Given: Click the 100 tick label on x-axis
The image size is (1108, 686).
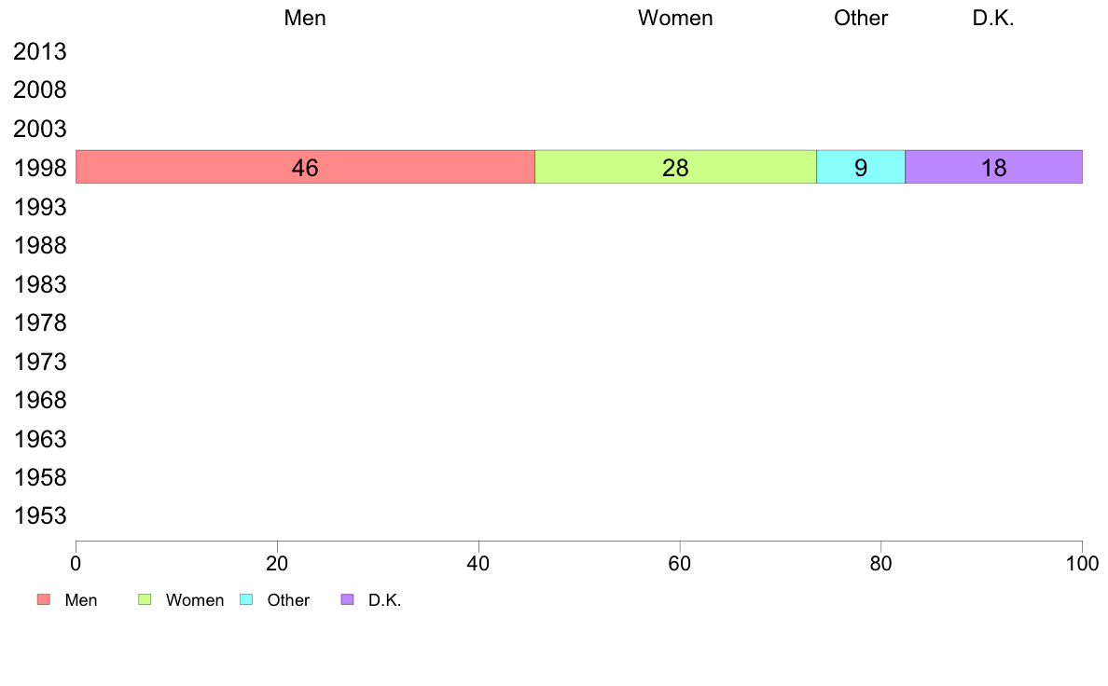Looking at the screenshot, I should click(1082, 563).
